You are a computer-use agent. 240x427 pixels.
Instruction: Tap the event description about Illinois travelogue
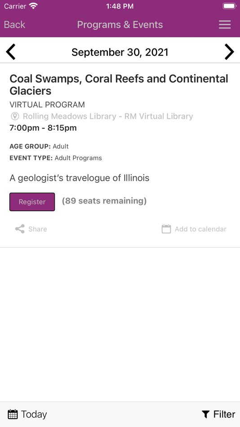[x=79, y=178]
